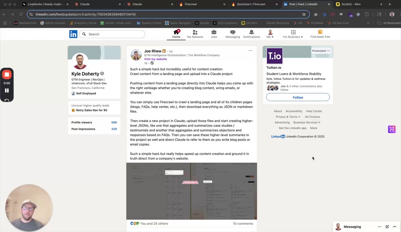Image resolution: width=401 pixels, height=232 pixels.
Task: Bookmark this page with star icon
Action: coord(304,14)
